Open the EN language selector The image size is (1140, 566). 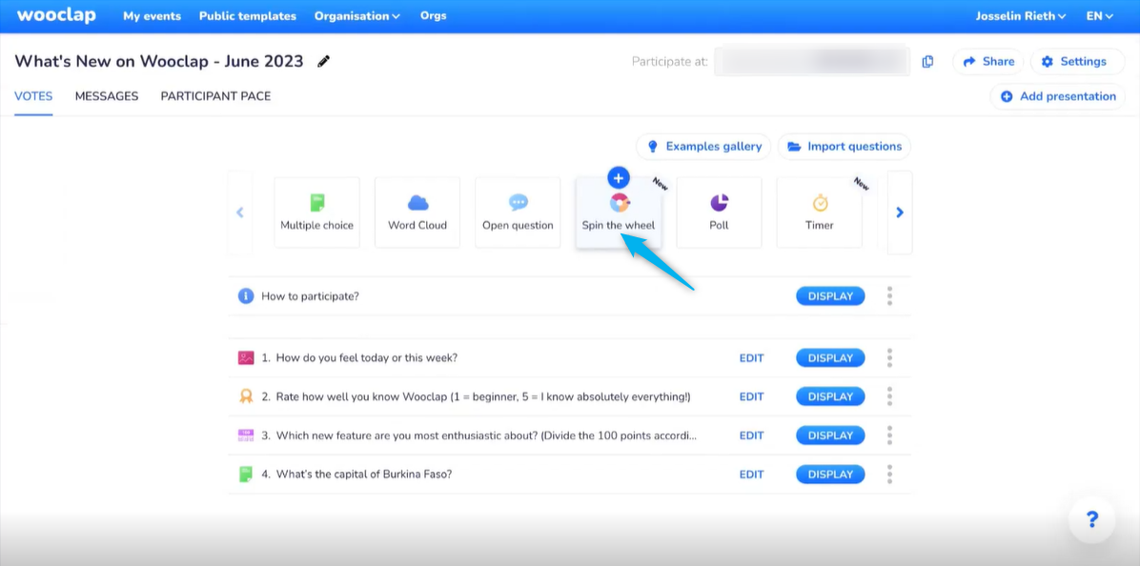point(1099,16)
